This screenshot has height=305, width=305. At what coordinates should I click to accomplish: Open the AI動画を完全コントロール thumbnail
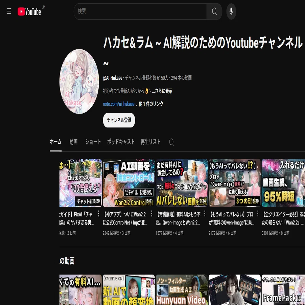pos(128,183)
